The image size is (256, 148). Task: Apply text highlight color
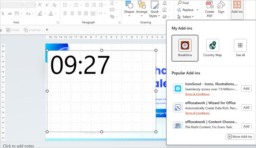pyautogui.click(x=40, y=13)
